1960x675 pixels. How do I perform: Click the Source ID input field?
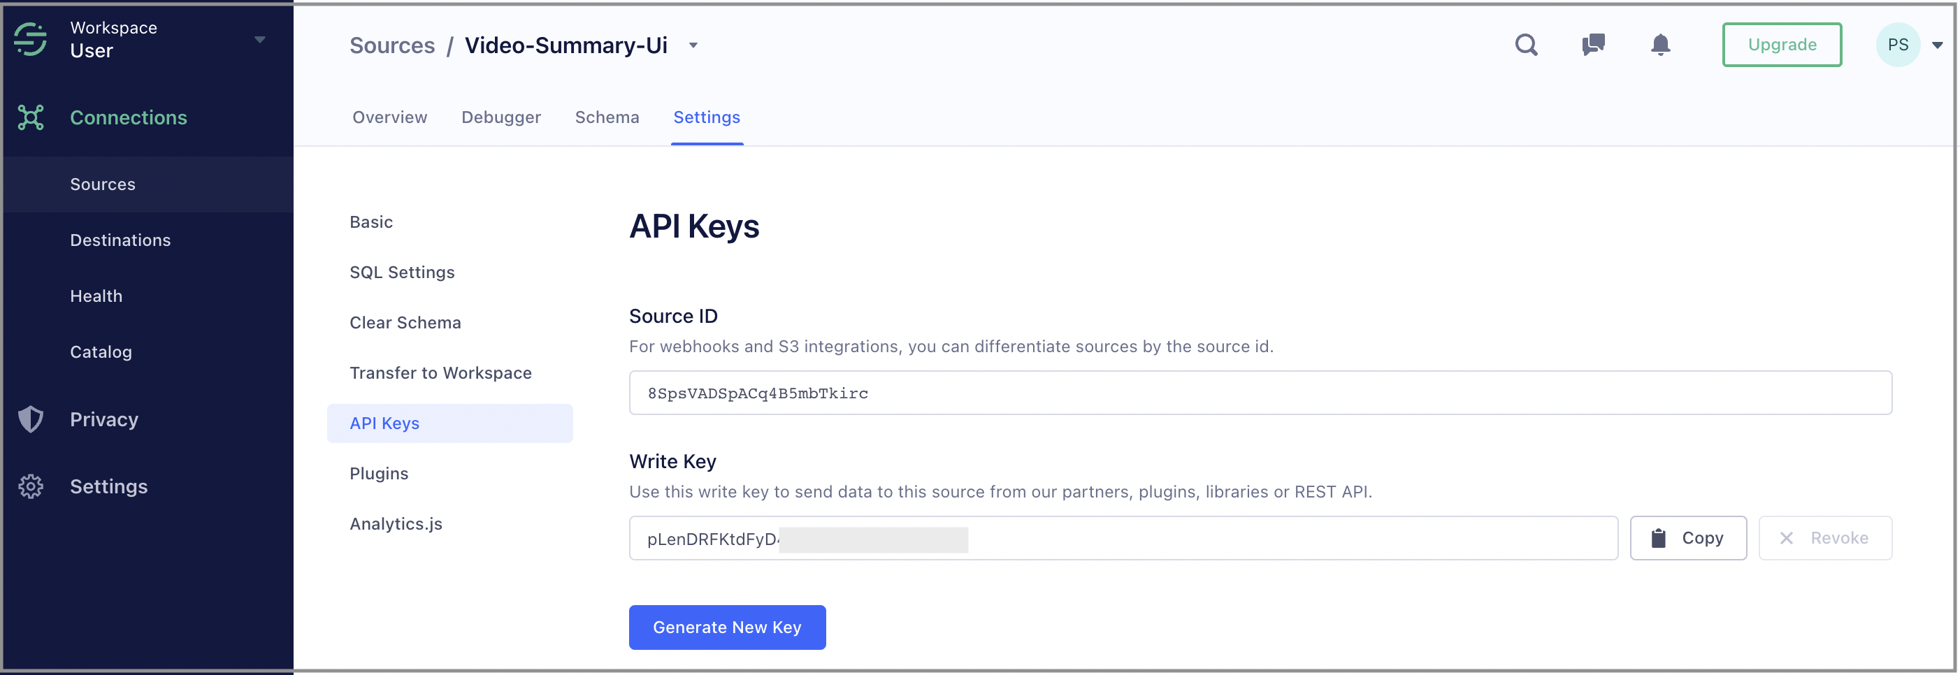point(1259,393)
